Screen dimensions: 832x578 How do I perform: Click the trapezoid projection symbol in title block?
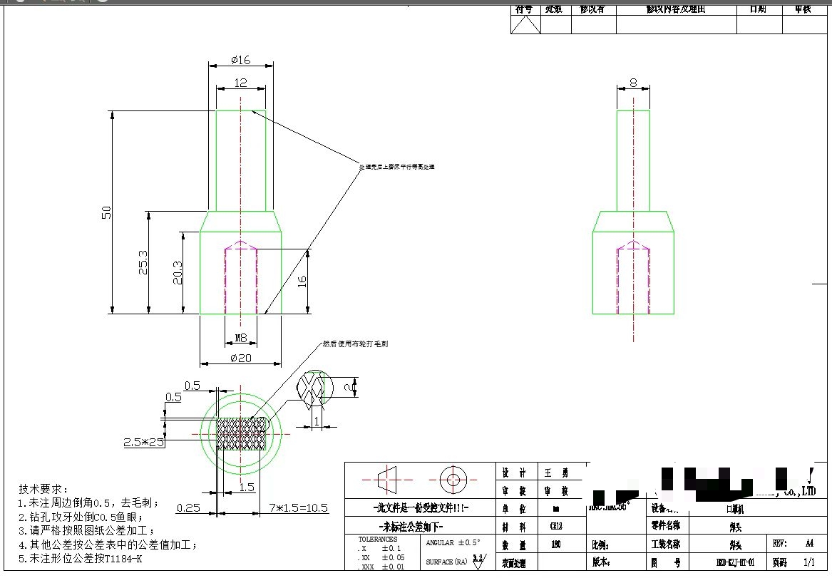click(386, 480)
